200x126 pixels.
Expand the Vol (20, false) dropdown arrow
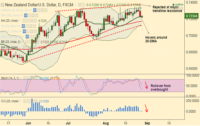click(x=19, y=26)
